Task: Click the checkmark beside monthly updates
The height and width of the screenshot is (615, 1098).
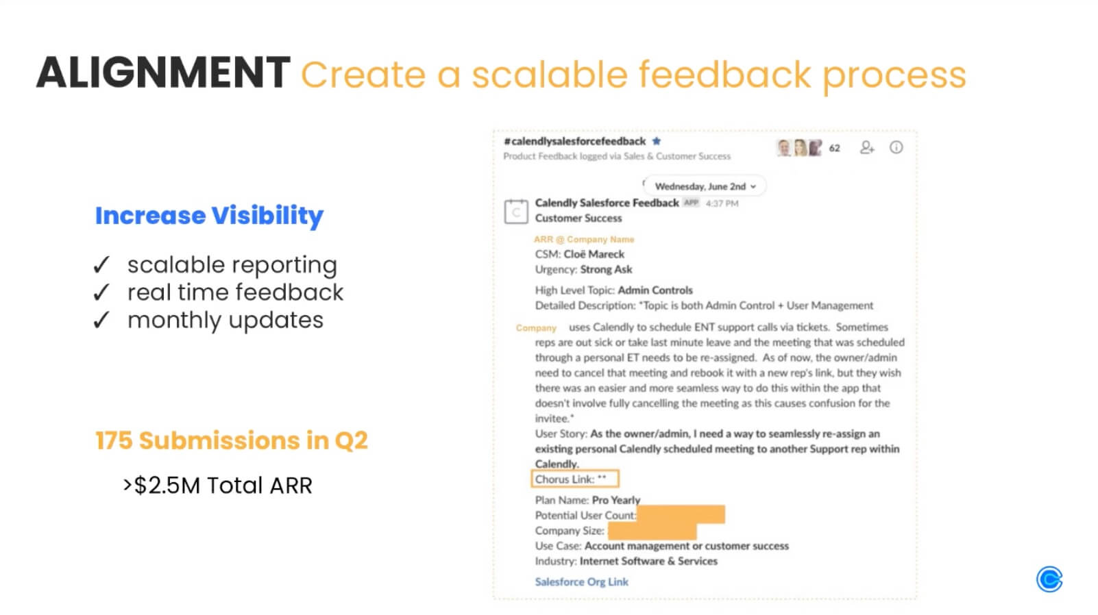Action: coord(101,320)
